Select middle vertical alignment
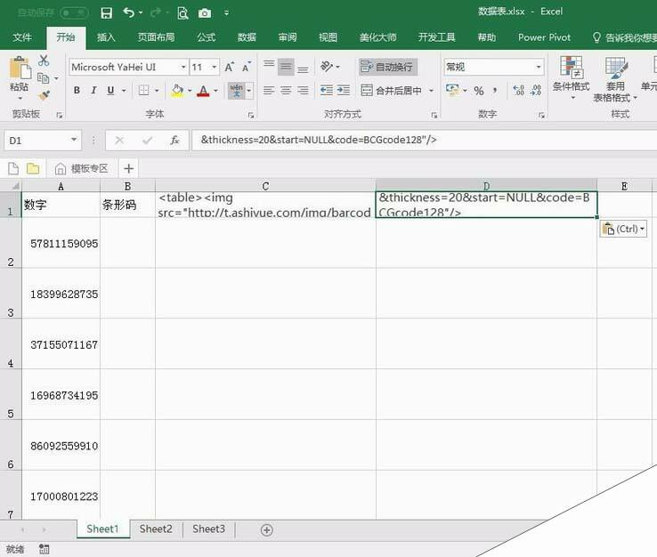 (x=286, y=67)
